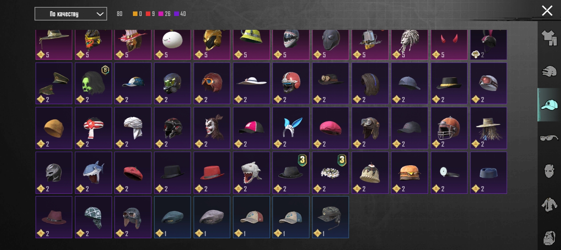Select the headwear cap category tab
The width and height of the screenshot is (561, 250).
[x=549, y=105]
